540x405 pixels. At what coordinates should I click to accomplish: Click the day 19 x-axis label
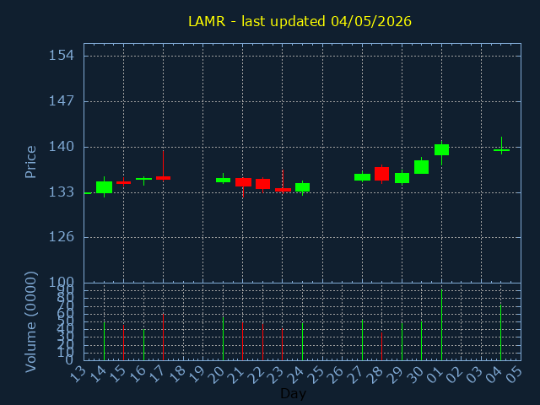tap(197, 375)
